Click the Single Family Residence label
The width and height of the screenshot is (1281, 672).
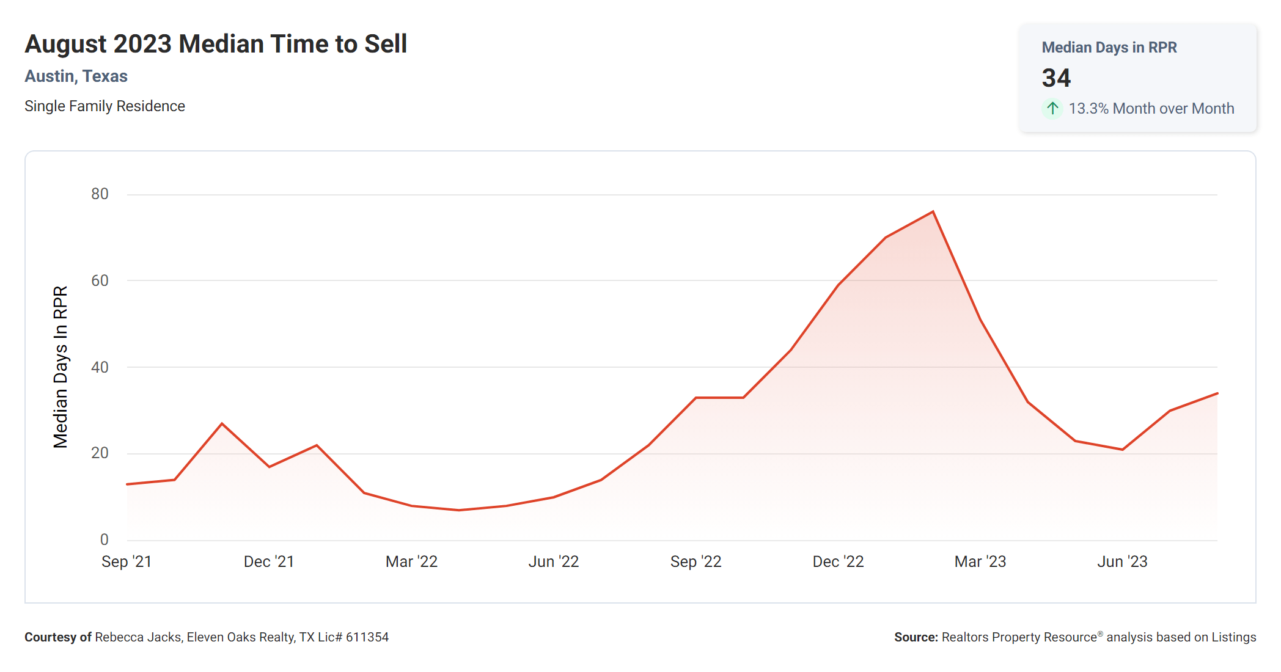click(x=105, y=106)
